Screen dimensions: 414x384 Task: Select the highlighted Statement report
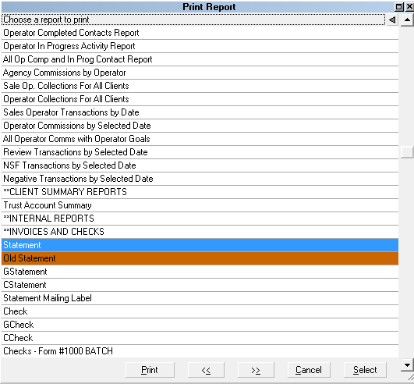pyautogui.click(x=200, y=245)
